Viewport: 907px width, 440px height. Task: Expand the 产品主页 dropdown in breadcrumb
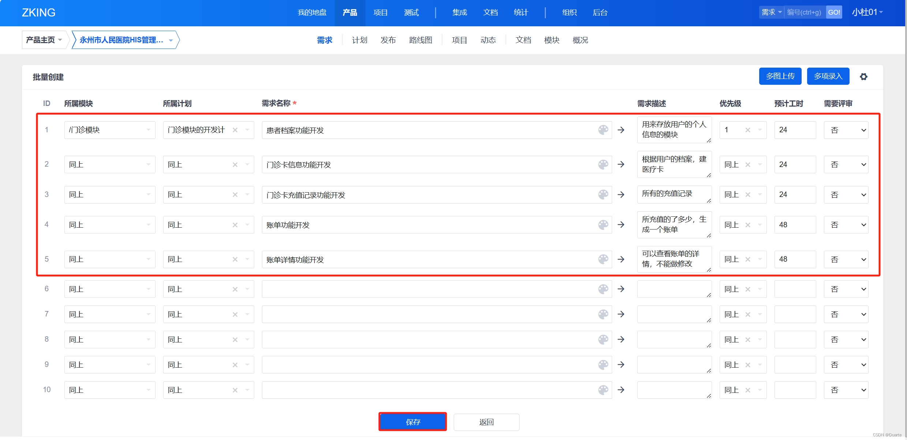pos(44,40)
